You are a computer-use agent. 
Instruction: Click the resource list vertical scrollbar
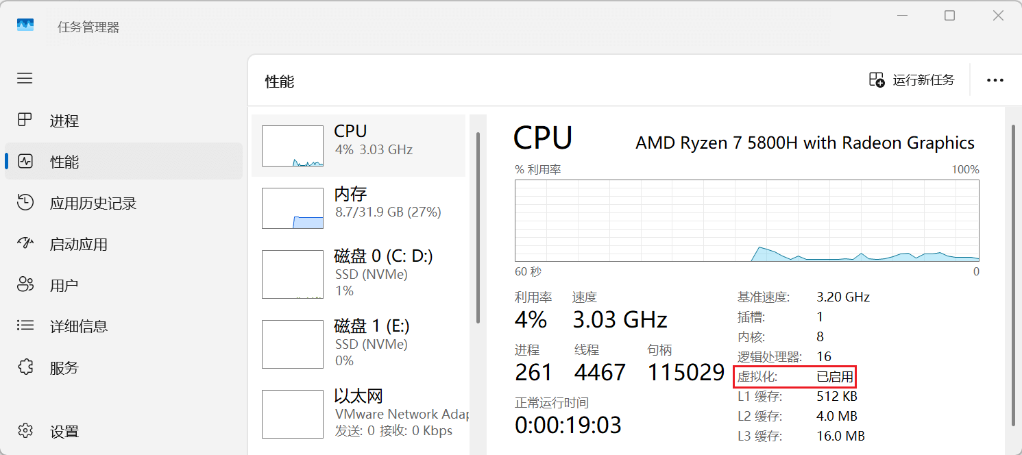(x=478, y=226)
